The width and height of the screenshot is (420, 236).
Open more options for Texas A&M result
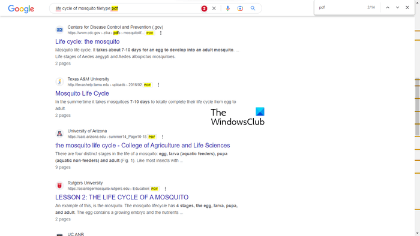[158, 84]
